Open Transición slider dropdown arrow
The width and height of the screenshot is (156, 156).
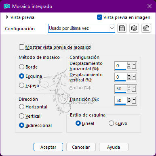[134, 100]
